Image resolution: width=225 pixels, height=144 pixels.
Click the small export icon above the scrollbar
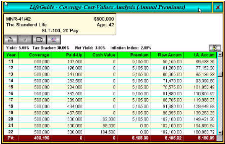[x=215, y=48]
